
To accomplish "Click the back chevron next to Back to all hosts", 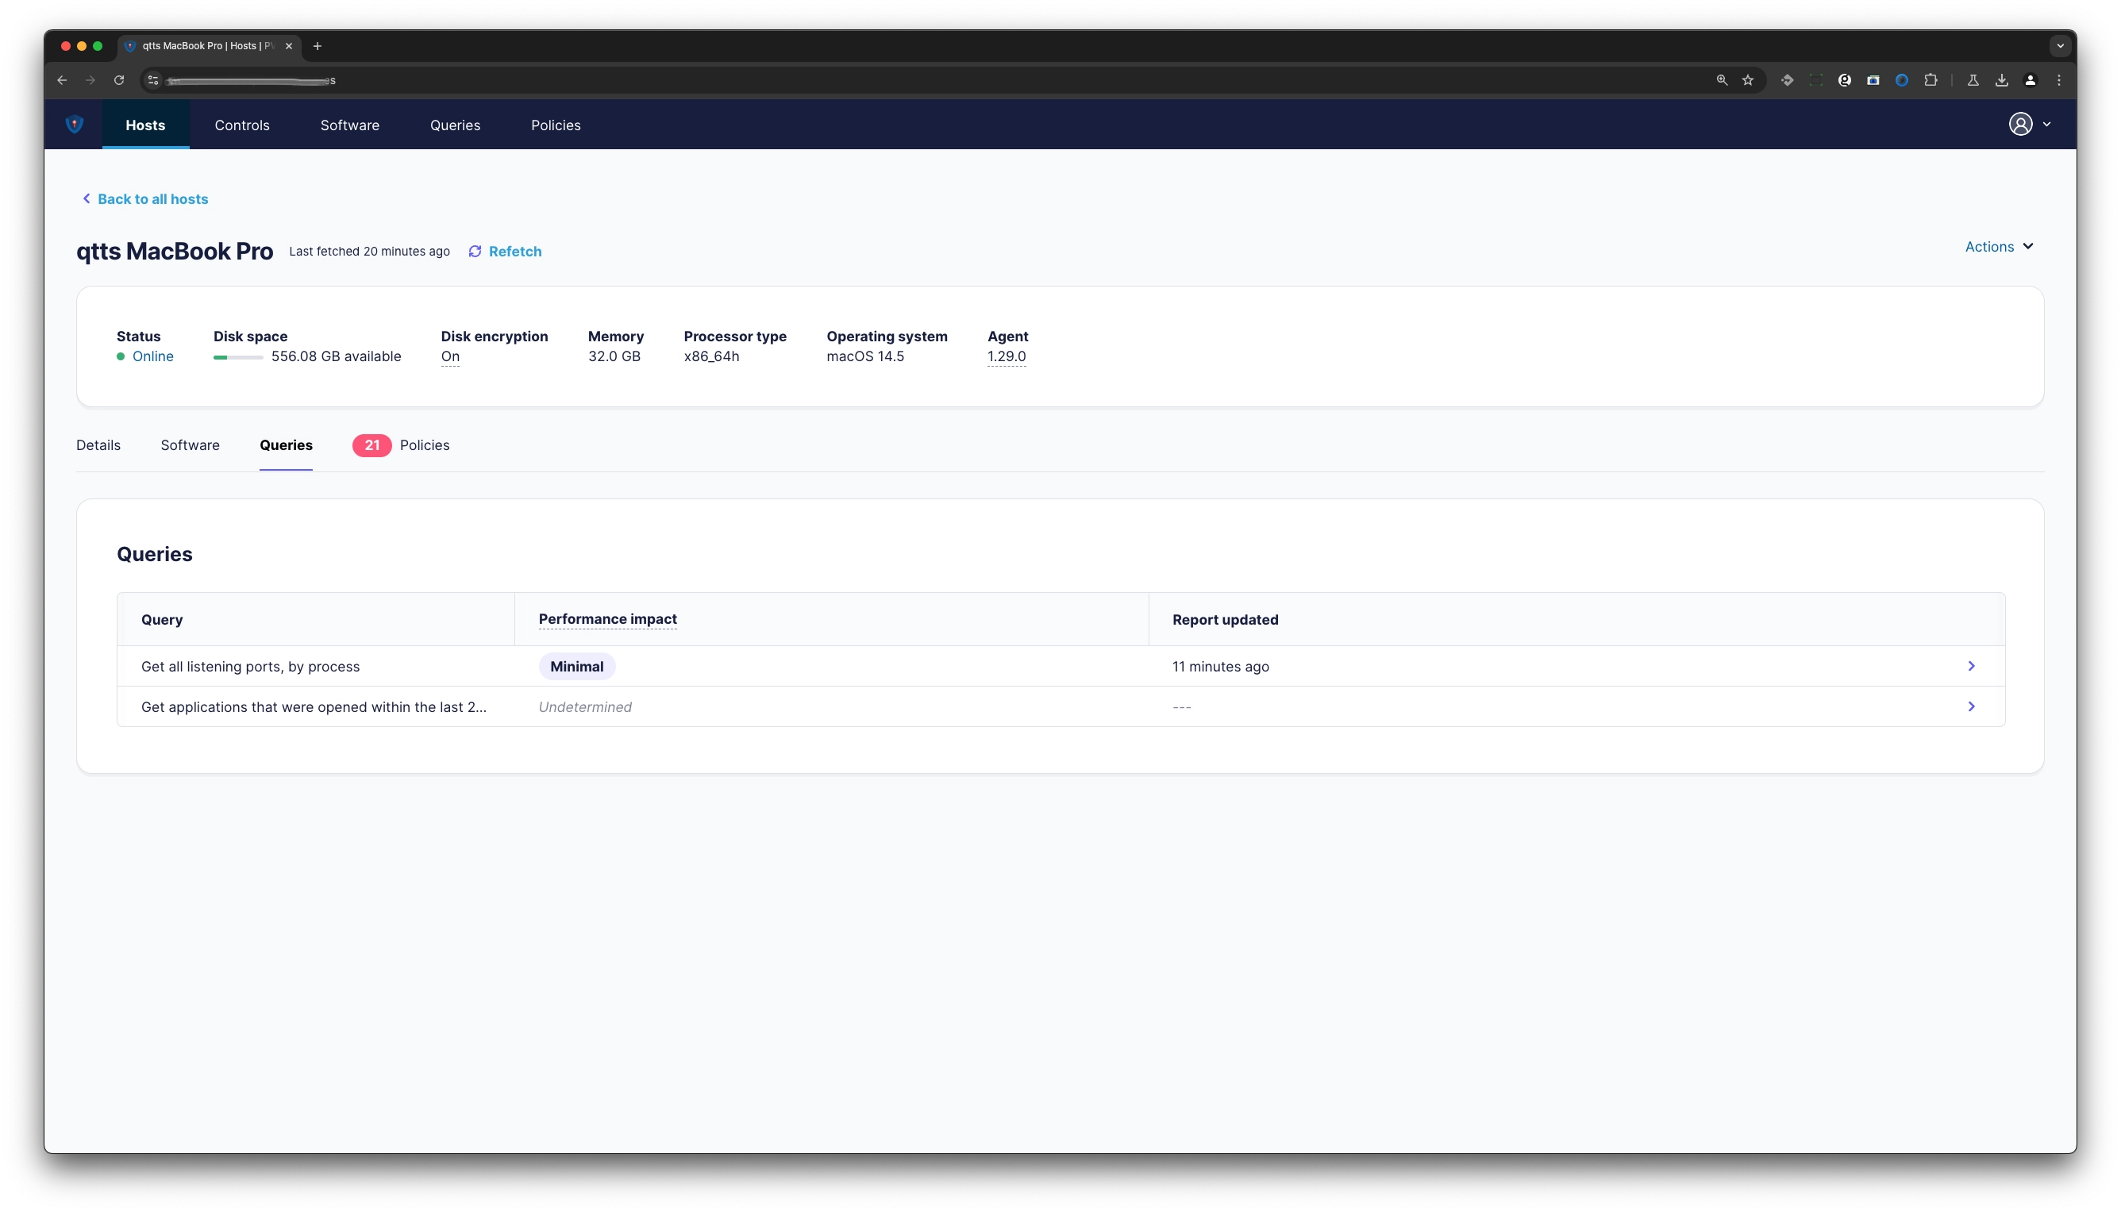I will 86,198.
